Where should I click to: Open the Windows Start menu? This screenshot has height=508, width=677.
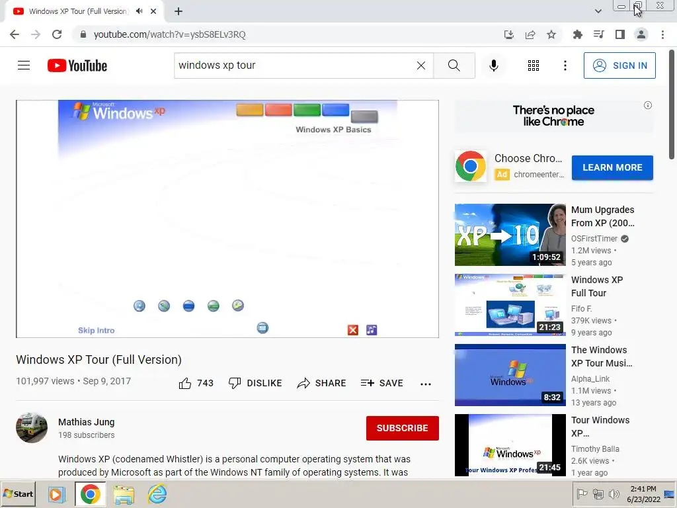18,493
